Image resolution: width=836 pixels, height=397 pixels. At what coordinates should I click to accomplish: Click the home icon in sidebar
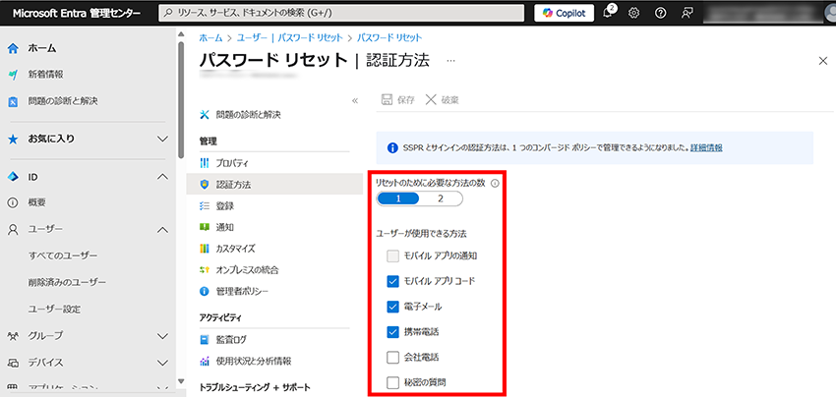coord(14,48)
